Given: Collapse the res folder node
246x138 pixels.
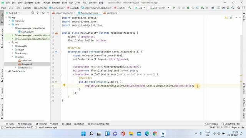Looking at the screenshot, I should pyautogui.click(x=9, y=43).
